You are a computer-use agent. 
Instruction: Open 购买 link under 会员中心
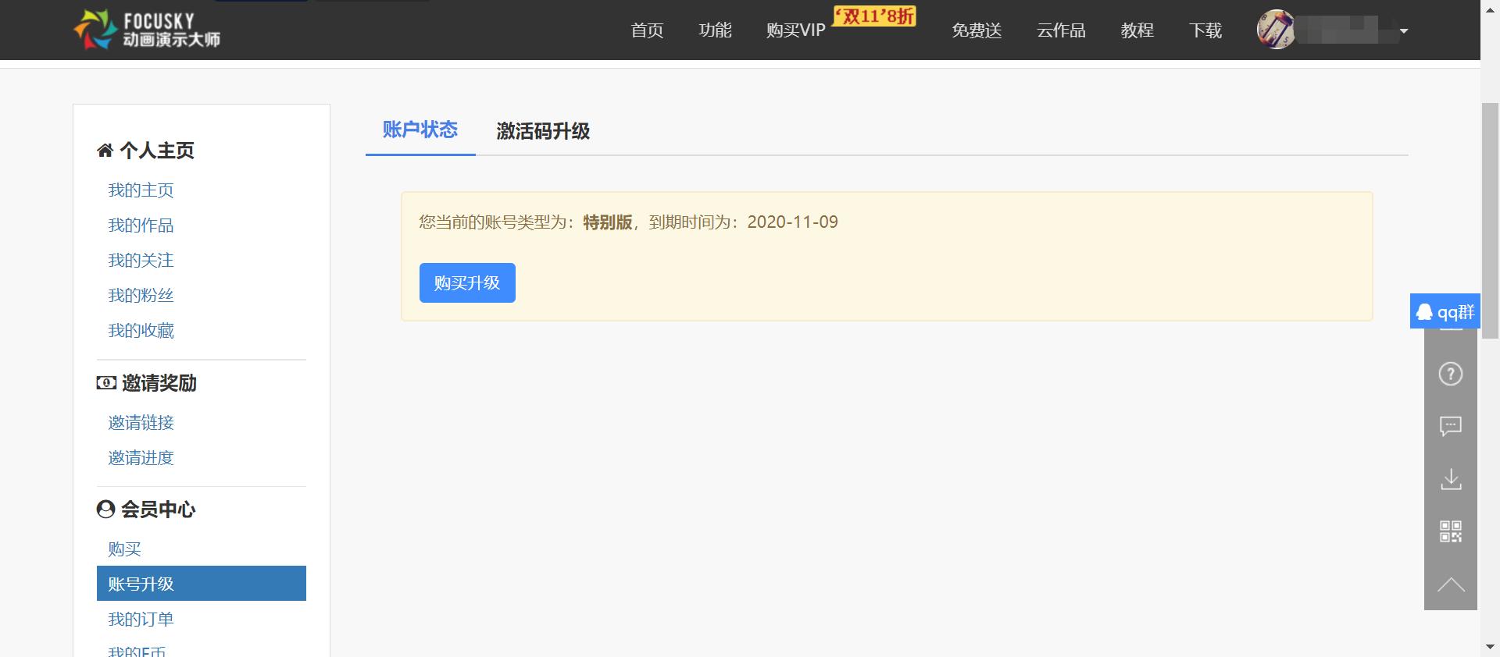(124, 549)
